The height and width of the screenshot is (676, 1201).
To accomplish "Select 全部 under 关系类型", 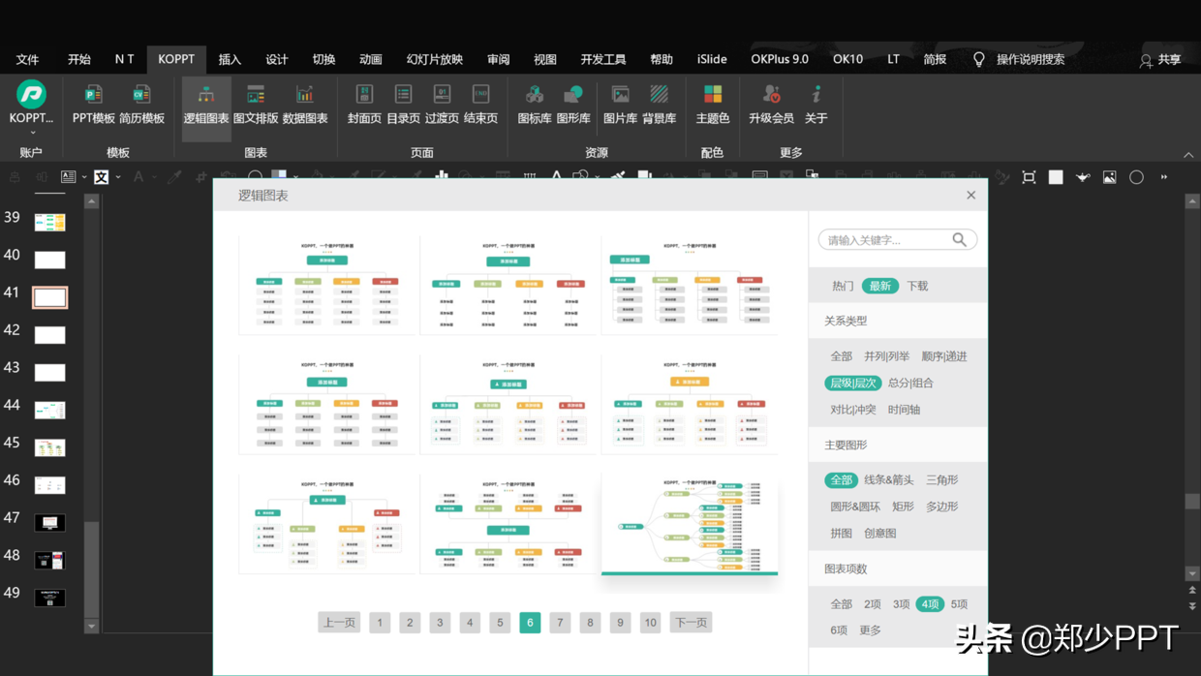I will pyautogui.click(x=841, y=356).
